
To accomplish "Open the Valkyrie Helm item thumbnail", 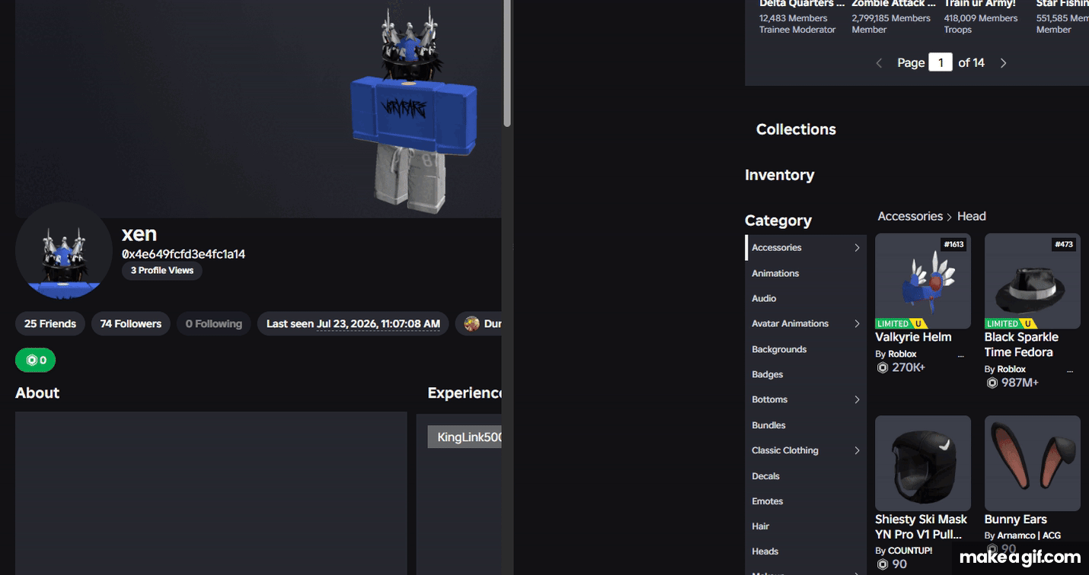I will tap(923, 281).
